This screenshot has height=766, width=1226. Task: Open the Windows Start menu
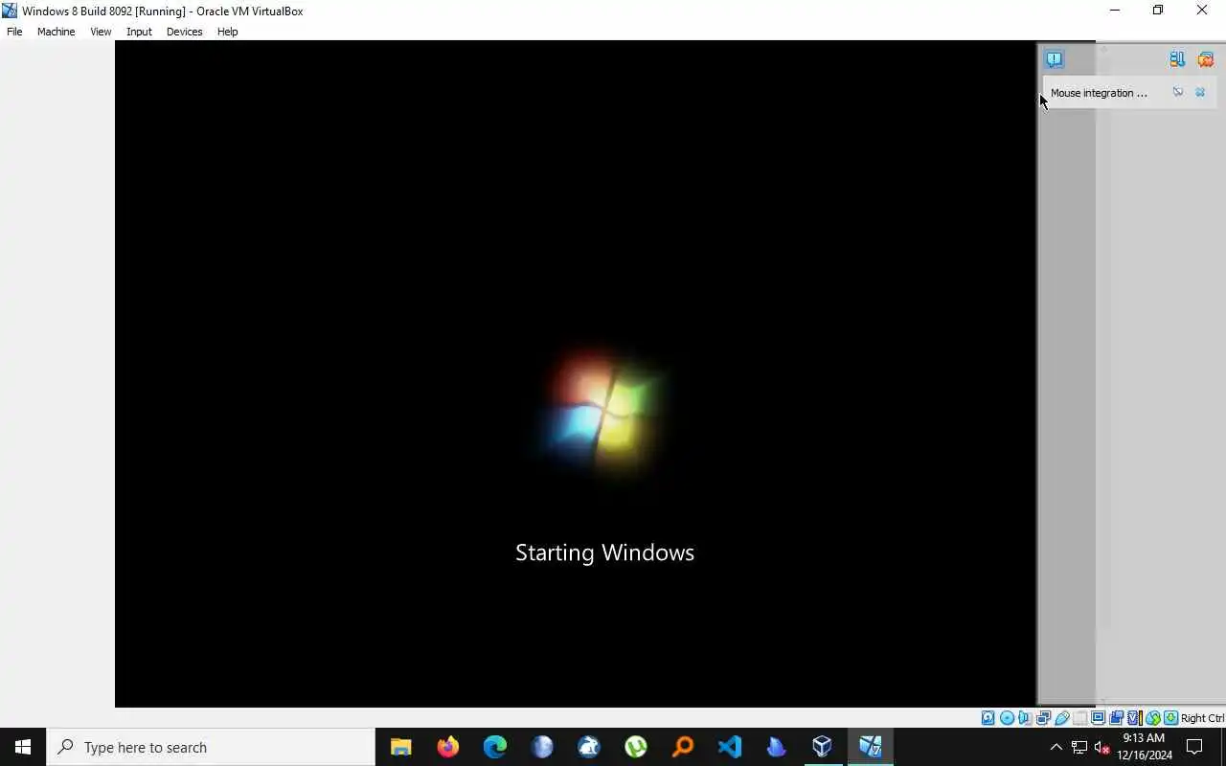click(x=23, y=747)
